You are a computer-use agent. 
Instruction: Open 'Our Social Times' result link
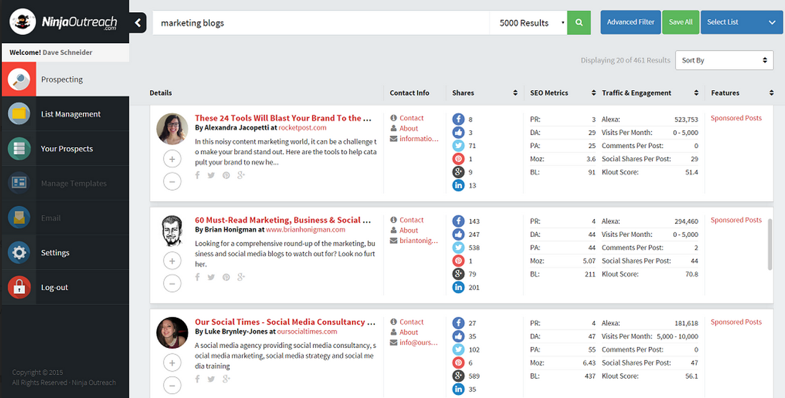coord(285,321)
